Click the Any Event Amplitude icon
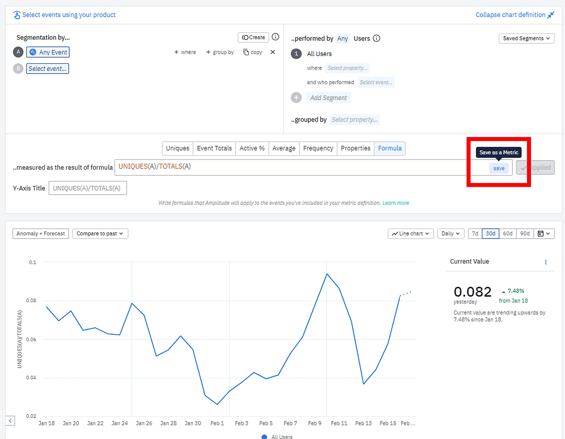Image resolution: width=565 pixels, height=439 pixels. 33,52
